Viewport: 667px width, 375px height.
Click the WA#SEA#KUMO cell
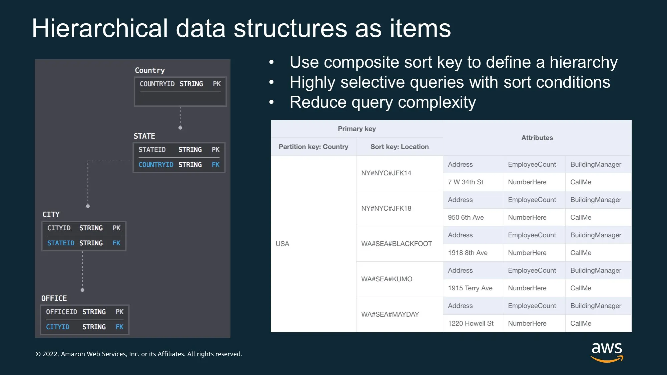tap(387, 279)
